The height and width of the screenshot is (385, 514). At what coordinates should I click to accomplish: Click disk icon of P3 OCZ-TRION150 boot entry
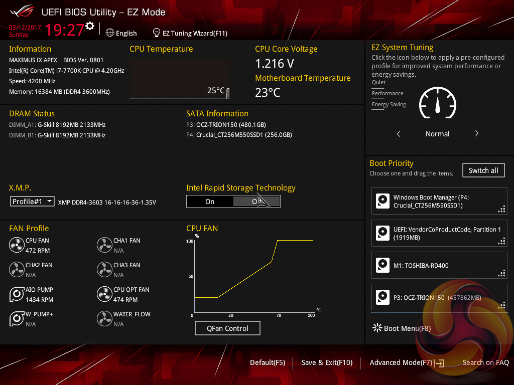point(382,297)
